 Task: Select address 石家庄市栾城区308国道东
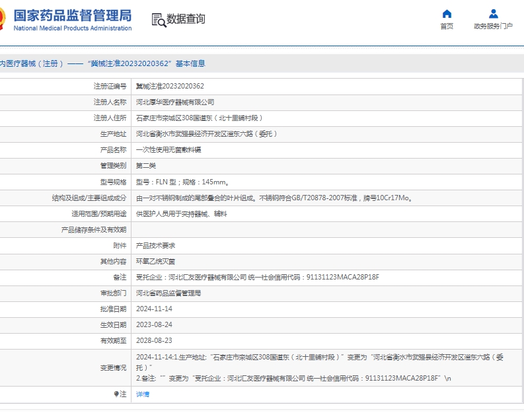tap(200, 118)
